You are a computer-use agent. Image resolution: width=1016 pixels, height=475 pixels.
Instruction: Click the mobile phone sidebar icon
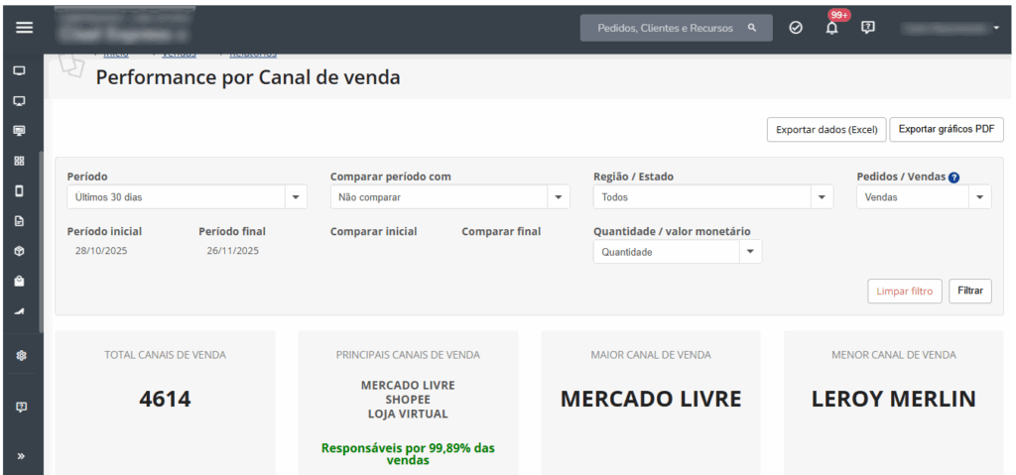19,190
